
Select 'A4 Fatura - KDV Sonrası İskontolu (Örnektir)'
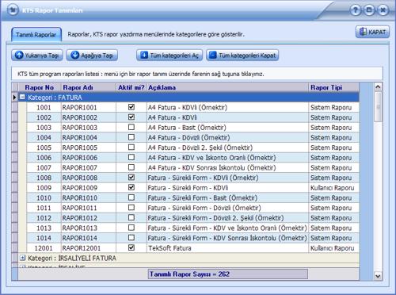point(227,168)
